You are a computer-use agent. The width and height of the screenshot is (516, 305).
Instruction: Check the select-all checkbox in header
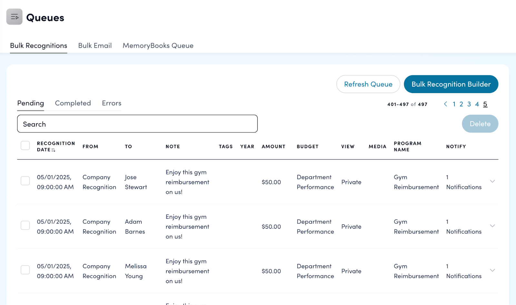(x=25, y=146)
